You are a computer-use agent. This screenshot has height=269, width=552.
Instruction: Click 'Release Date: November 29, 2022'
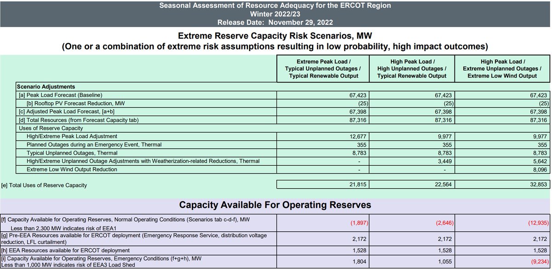click(276, 22)
